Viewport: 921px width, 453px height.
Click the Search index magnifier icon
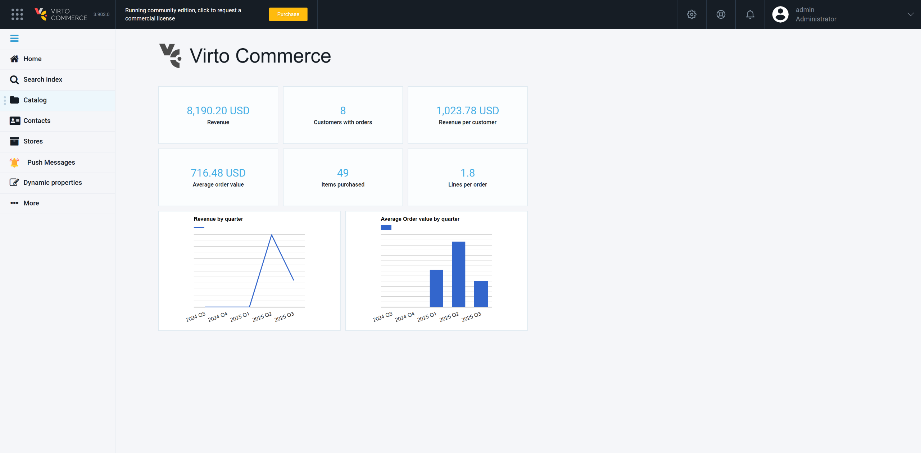coord(14,79)
